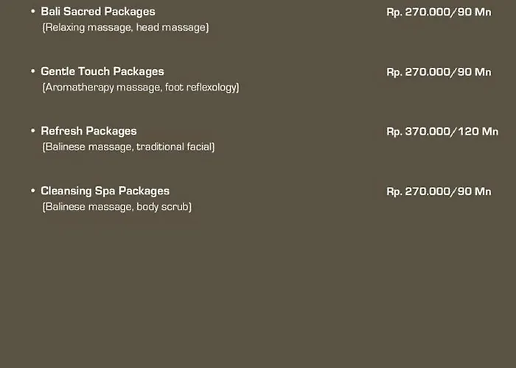Select the Gentle Touch price Rp. 270.000/90 Mn
Screen dimensions: 516x368
(x=439, y=72)
